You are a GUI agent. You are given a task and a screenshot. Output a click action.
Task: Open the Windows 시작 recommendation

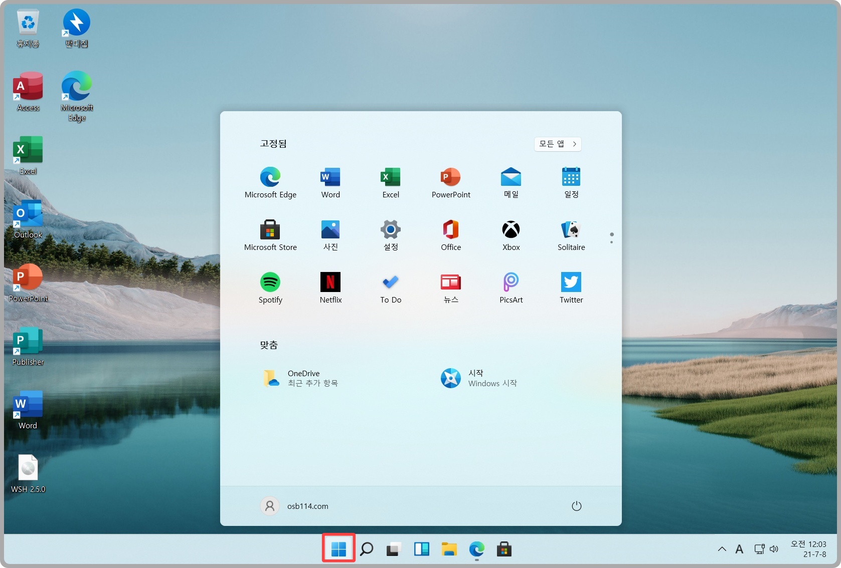click(479, 378)
